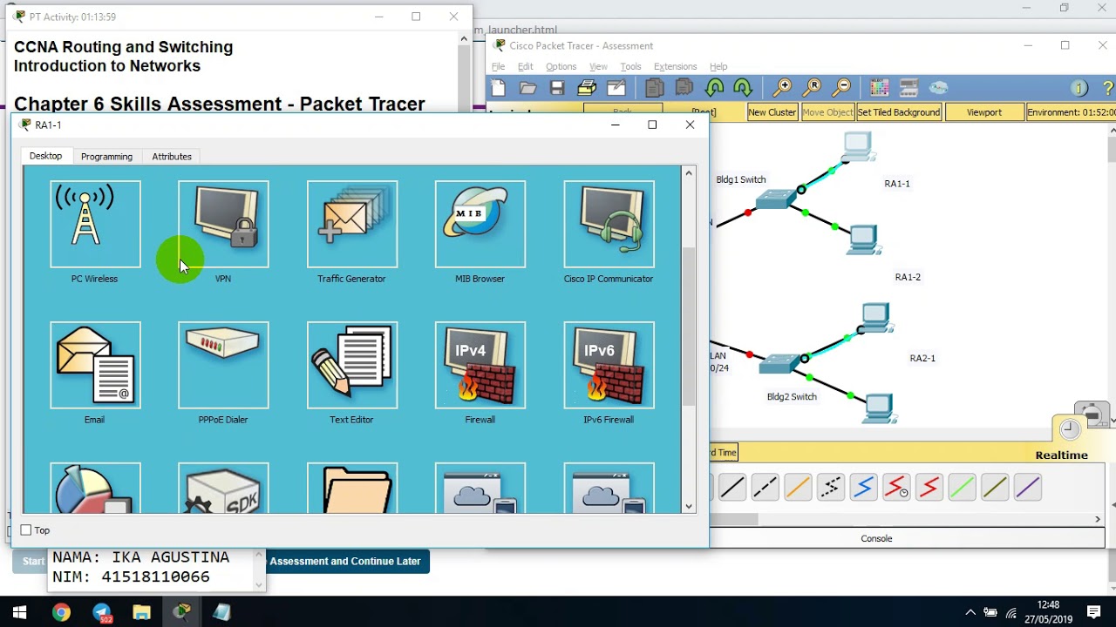Switch to the Desktop tab
This screenshot has width=1116, height=627.
click(45, 156)
